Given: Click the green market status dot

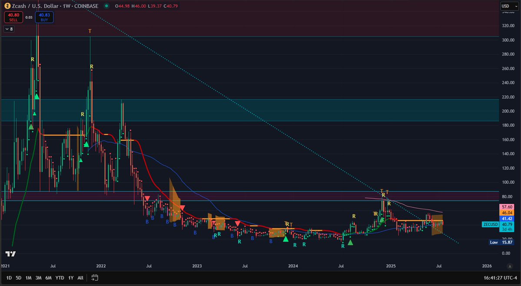Looking at the screenshot, I should click(x=106, y=6).
